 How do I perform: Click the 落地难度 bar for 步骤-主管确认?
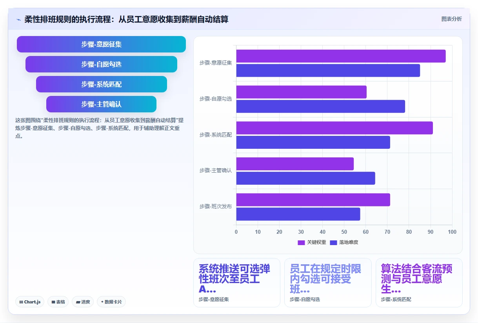click(305, 178)
